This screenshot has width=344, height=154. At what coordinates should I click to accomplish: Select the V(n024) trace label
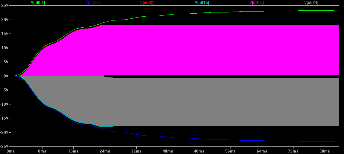pos(311,3)
